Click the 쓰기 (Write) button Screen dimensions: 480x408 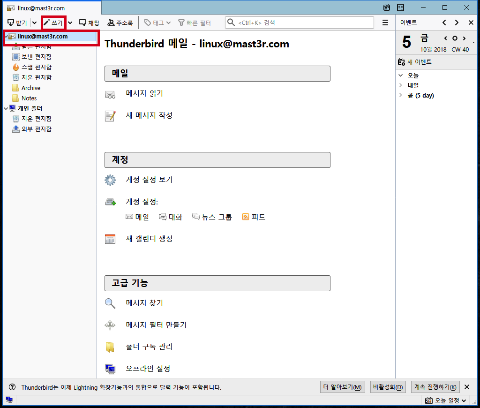coord(53,23)
